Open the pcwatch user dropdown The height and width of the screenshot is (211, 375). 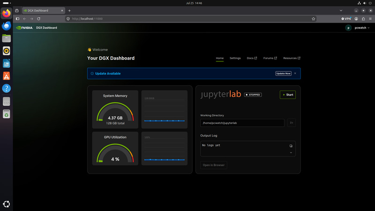[x=362, y=28]
